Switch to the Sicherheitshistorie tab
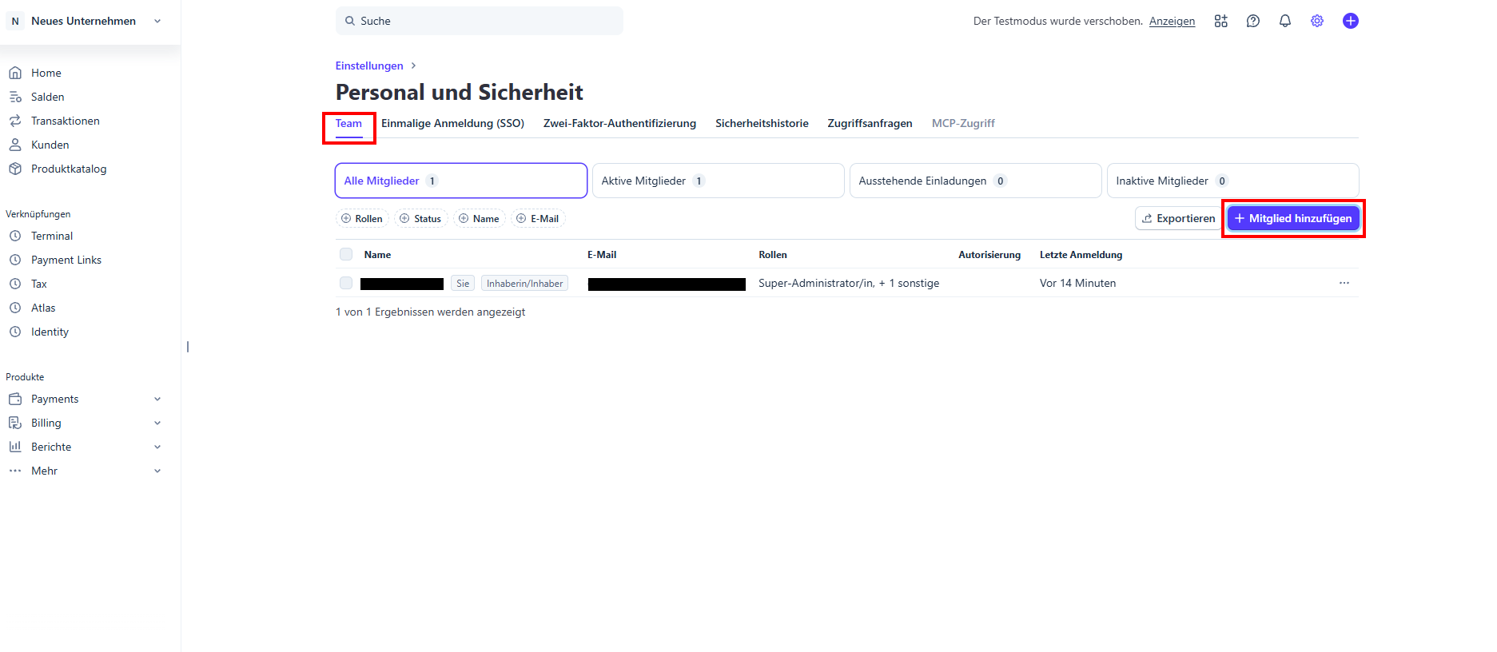 point(762,123)
